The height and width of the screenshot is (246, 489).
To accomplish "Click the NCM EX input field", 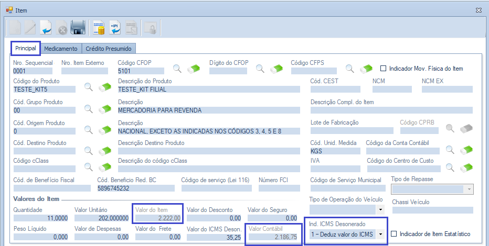I will point(447,90).
